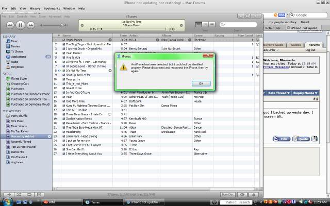Image resolution: width=330 pixels, height=206 pixels.
Task: Switch to the Buyer's Guide tab
Action: [273, 45]
